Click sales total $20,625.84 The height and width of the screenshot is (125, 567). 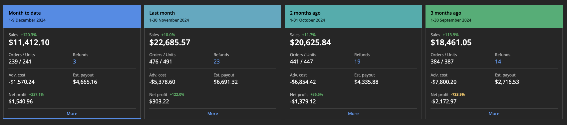[310, 43]
